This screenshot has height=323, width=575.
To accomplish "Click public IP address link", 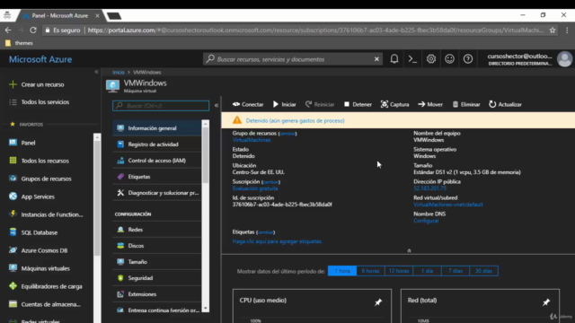I will click(x=429, y=188).
